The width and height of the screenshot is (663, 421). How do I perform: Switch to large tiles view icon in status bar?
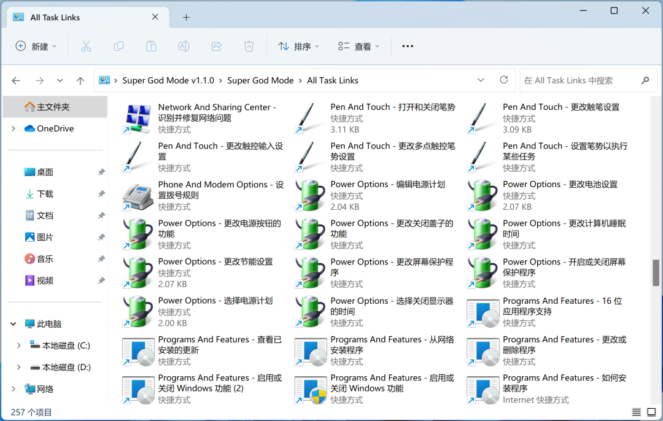pos(651,412)
